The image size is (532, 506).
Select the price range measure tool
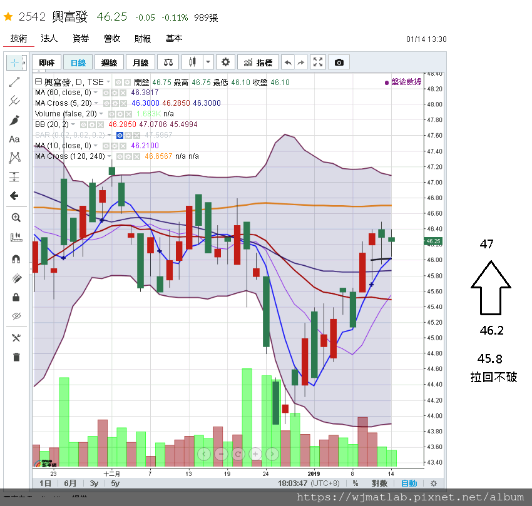14,176
